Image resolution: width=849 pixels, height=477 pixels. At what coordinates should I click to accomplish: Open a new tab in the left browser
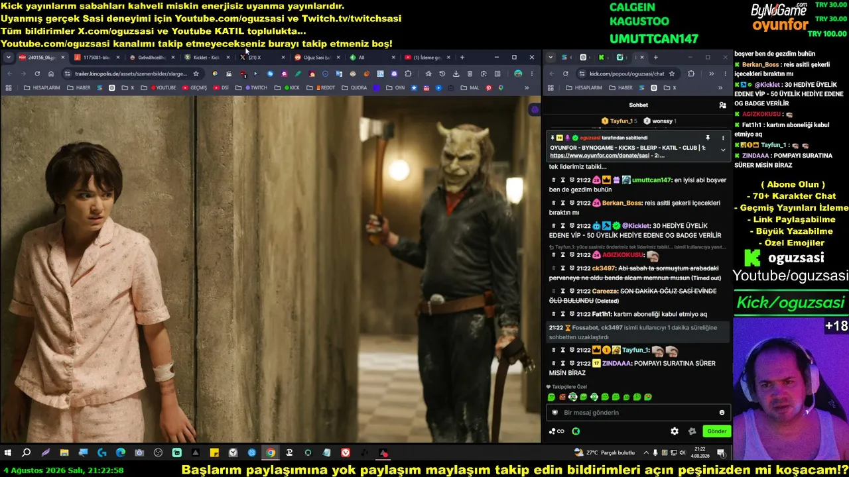pyautogui.click(x=462, y=58)
